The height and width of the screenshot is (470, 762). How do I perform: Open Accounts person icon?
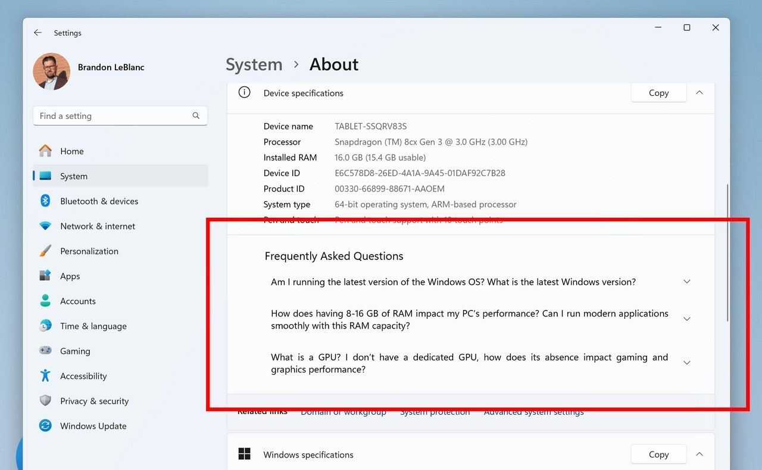45,301
